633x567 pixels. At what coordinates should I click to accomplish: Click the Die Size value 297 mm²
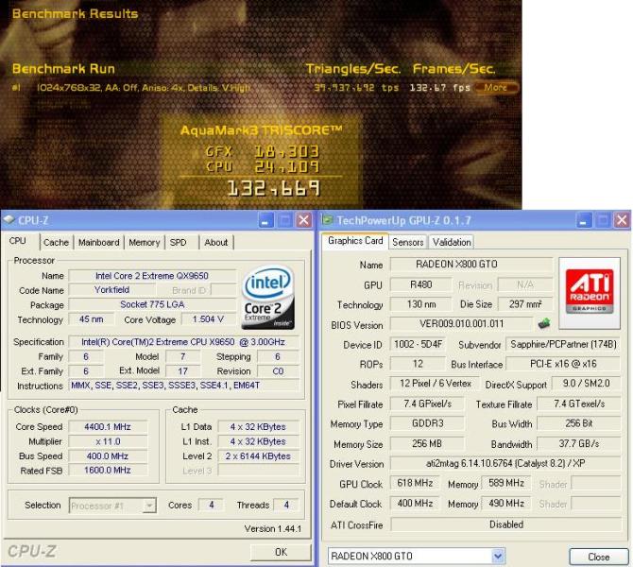click(525, 304)
